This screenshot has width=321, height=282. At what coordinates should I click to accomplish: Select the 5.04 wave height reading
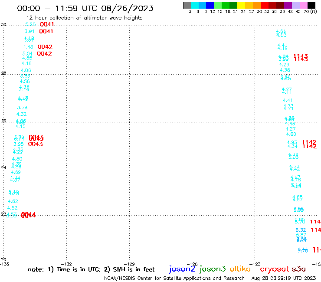coord(27,54)
